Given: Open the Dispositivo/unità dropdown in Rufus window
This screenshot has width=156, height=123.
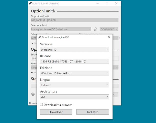Looking at the screenshot, I should (75, 20).
